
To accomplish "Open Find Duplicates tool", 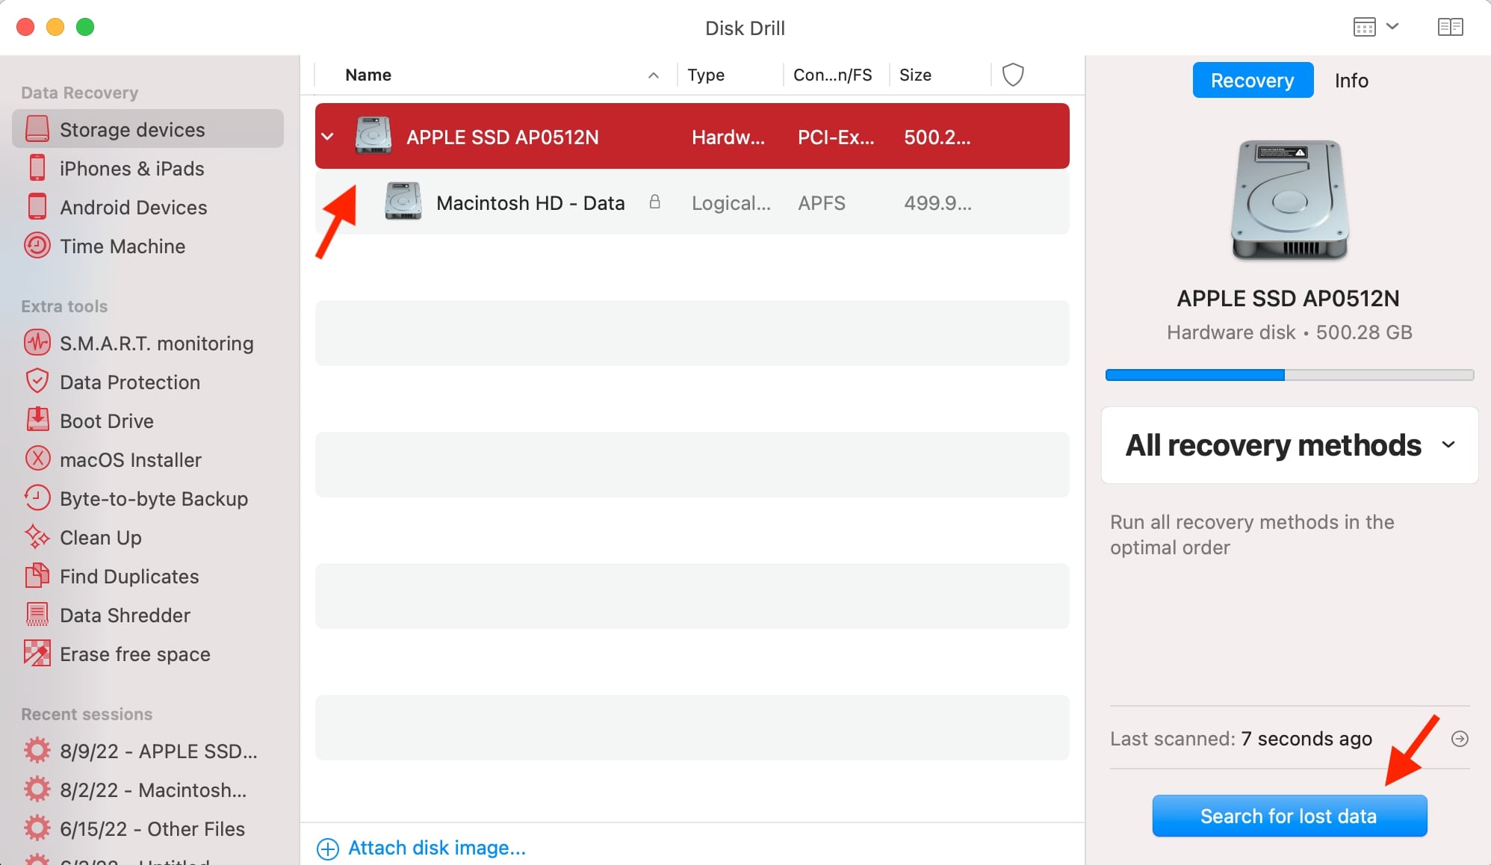I will (x=128, y=576).
